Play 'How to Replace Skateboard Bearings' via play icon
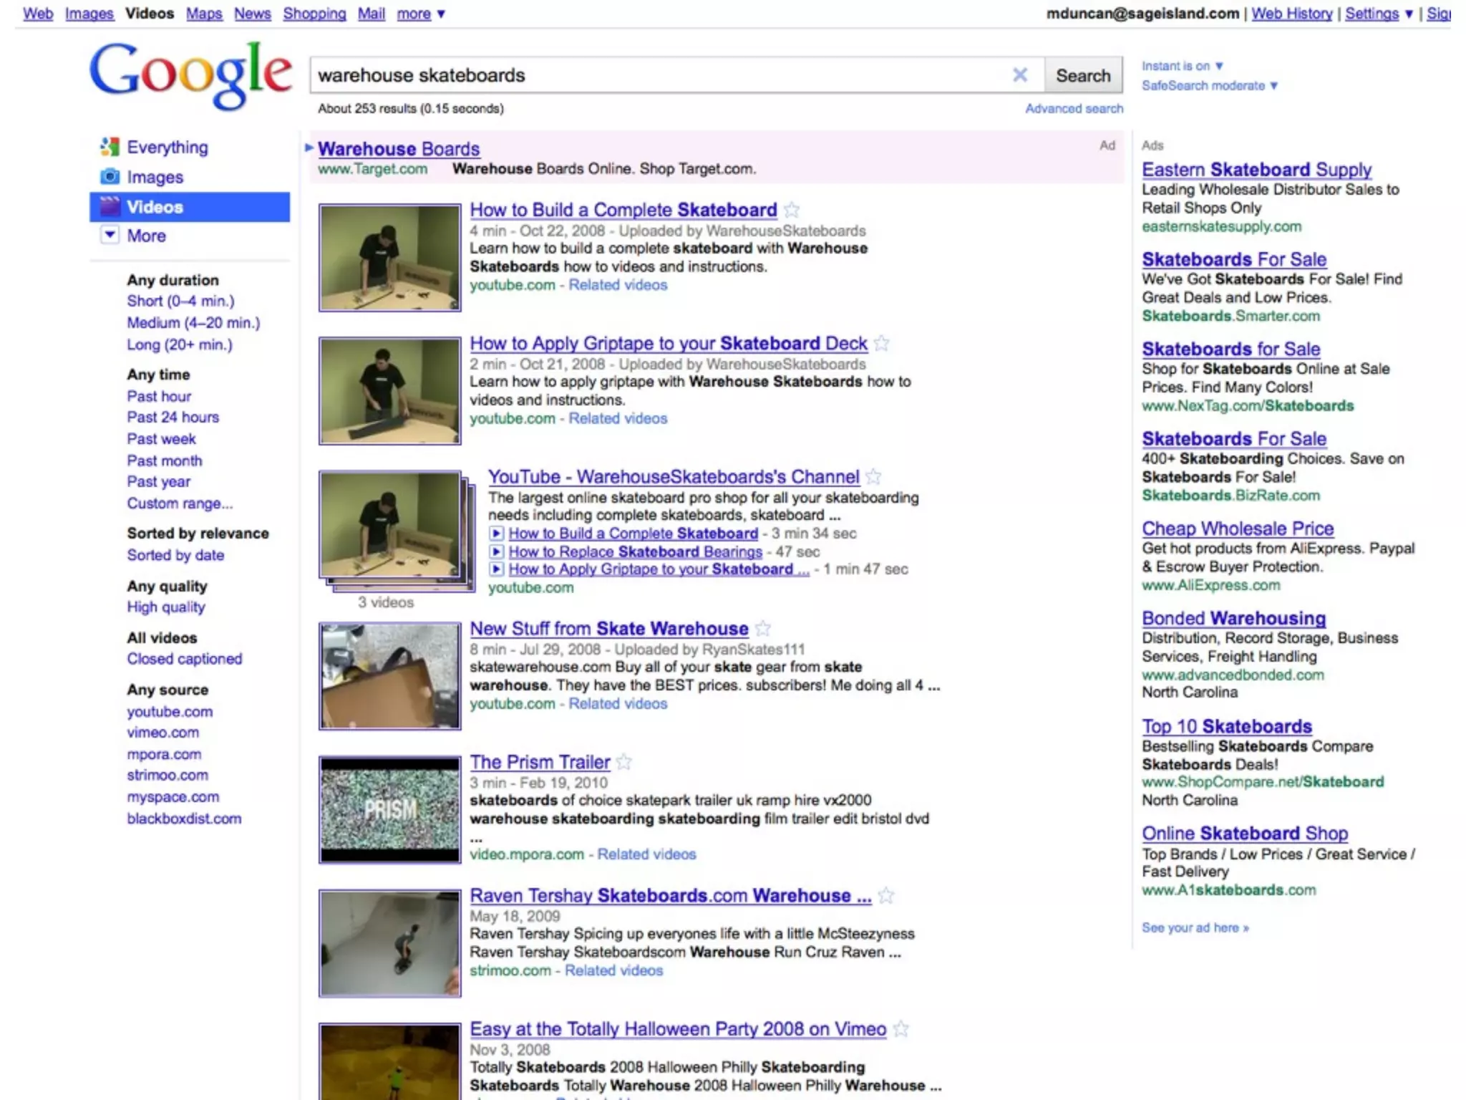This screenshot has height=1100, width=1466. (495, 551)
